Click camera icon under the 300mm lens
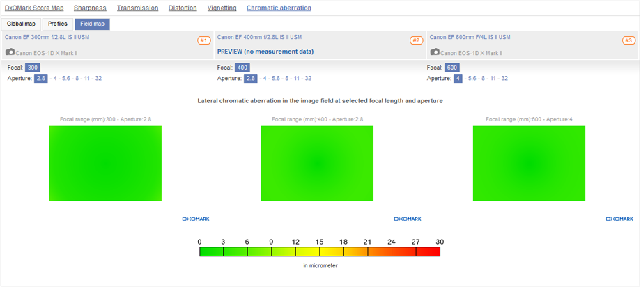The image size is (641, 287). coord(10,52)
